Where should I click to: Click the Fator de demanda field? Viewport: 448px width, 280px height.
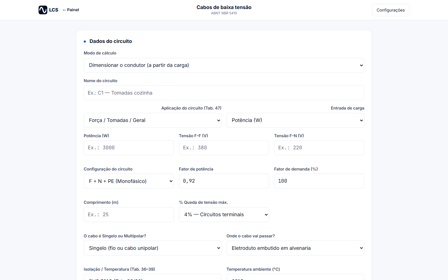coord(319,181)
